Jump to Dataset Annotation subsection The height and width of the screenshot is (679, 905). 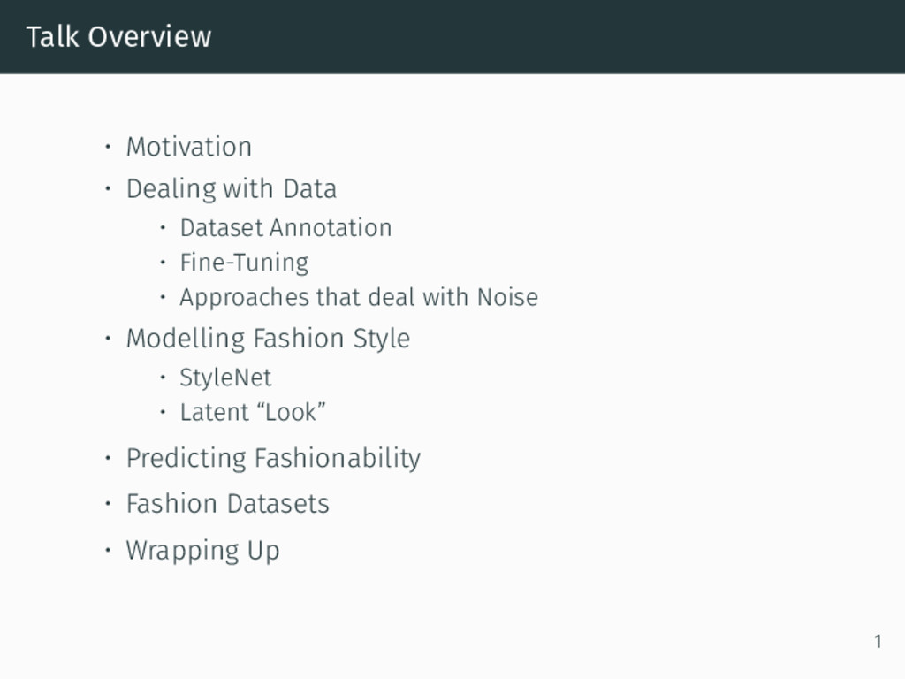click(285, 227)
